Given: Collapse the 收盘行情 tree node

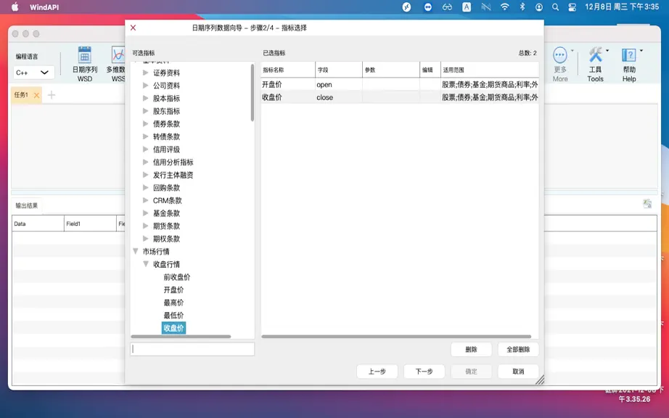Looking at the screenshot, I should [x=146, y=264].
